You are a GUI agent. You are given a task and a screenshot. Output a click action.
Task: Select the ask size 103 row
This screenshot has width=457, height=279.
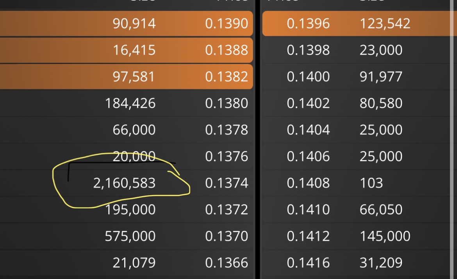point(357,183)
